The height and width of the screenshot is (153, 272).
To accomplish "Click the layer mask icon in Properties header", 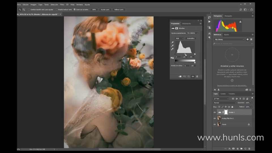I will click(177, 28).
